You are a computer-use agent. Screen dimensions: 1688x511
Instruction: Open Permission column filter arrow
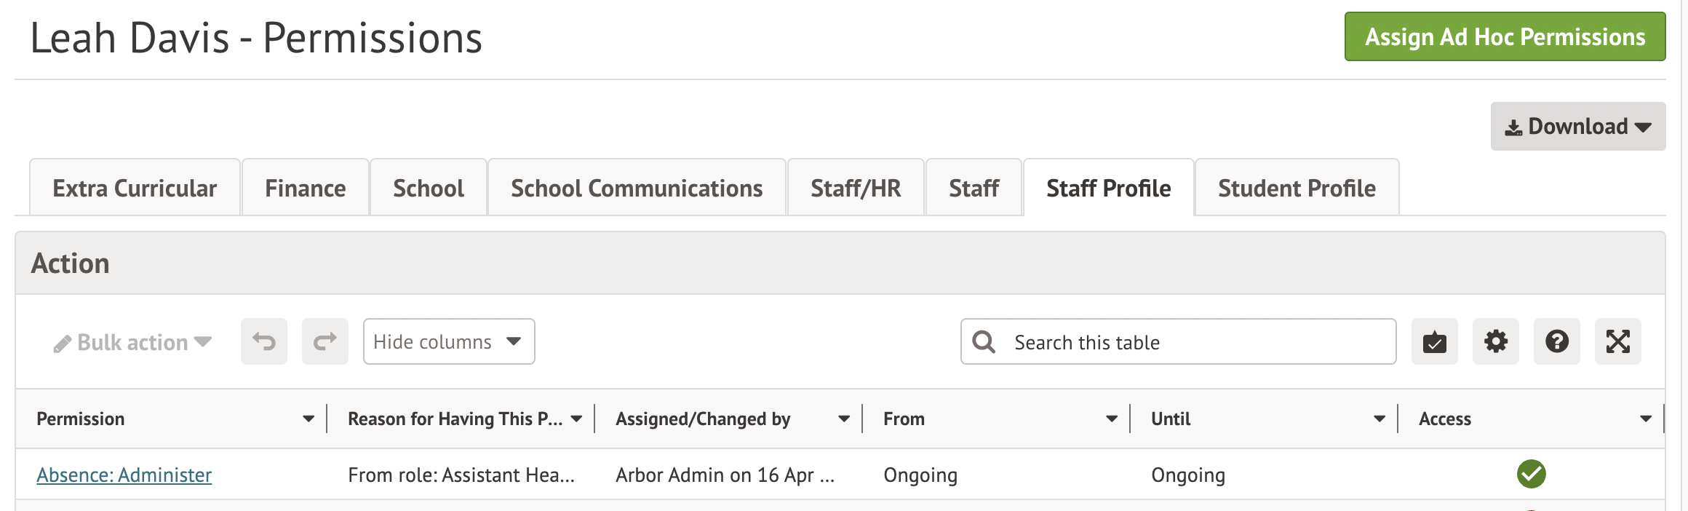pos(308,419)
